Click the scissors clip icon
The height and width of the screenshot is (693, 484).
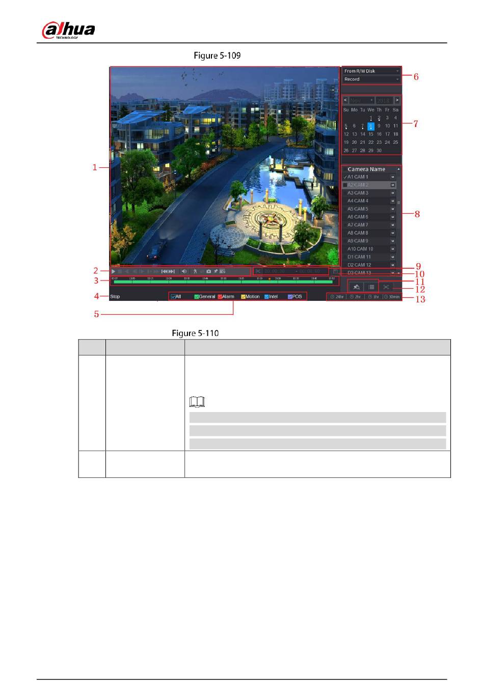258,271
